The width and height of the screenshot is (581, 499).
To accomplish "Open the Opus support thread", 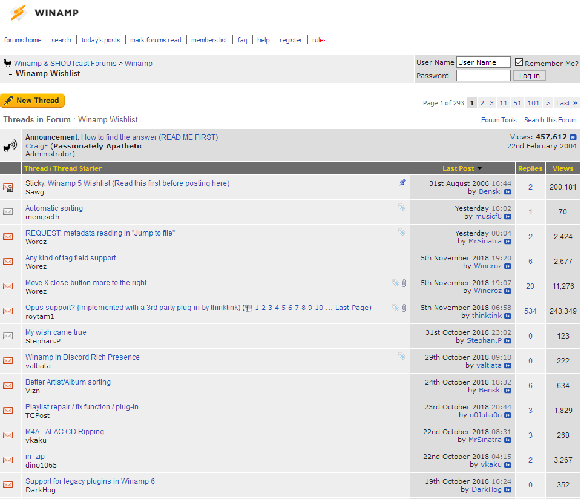I will tap(133, 308).
